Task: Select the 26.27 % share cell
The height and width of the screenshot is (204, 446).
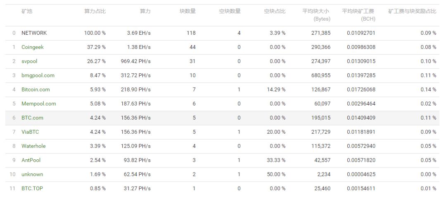Action: 96,61
